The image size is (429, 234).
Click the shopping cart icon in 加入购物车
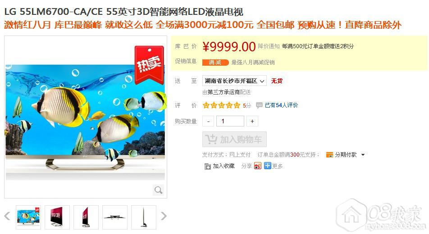(x=211, y=139)
